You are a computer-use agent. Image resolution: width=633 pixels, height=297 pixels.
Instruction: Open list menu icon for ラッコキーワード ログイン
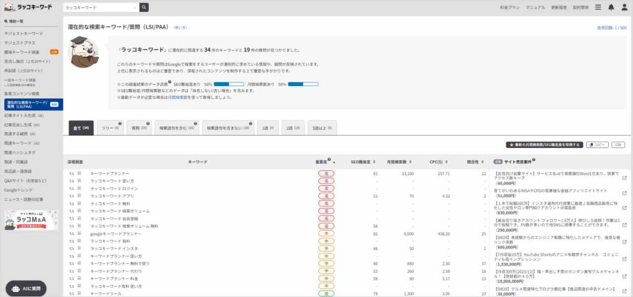pos(79,188)
